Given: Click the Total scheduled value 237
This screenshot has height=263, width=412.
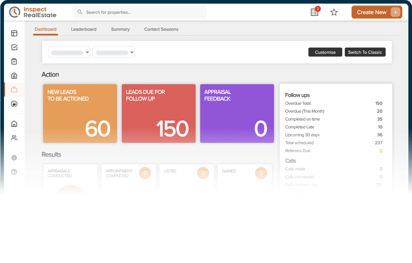Looking at the screenshot, I should 379,143.
